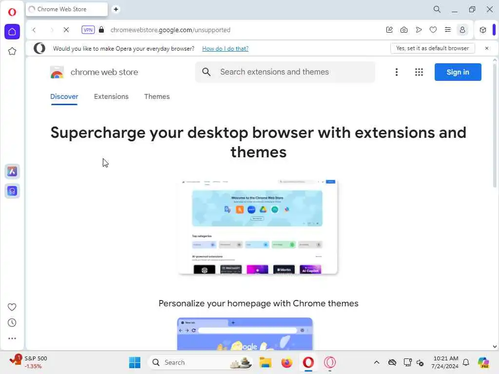Open extensions cube icon
Image resolution: width=499 pixels, height=374 pixels.
click(x=483, y=30)
